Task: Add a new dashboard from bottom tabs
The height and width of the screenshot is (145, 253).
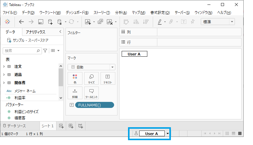Action: (x=71, y=126)
